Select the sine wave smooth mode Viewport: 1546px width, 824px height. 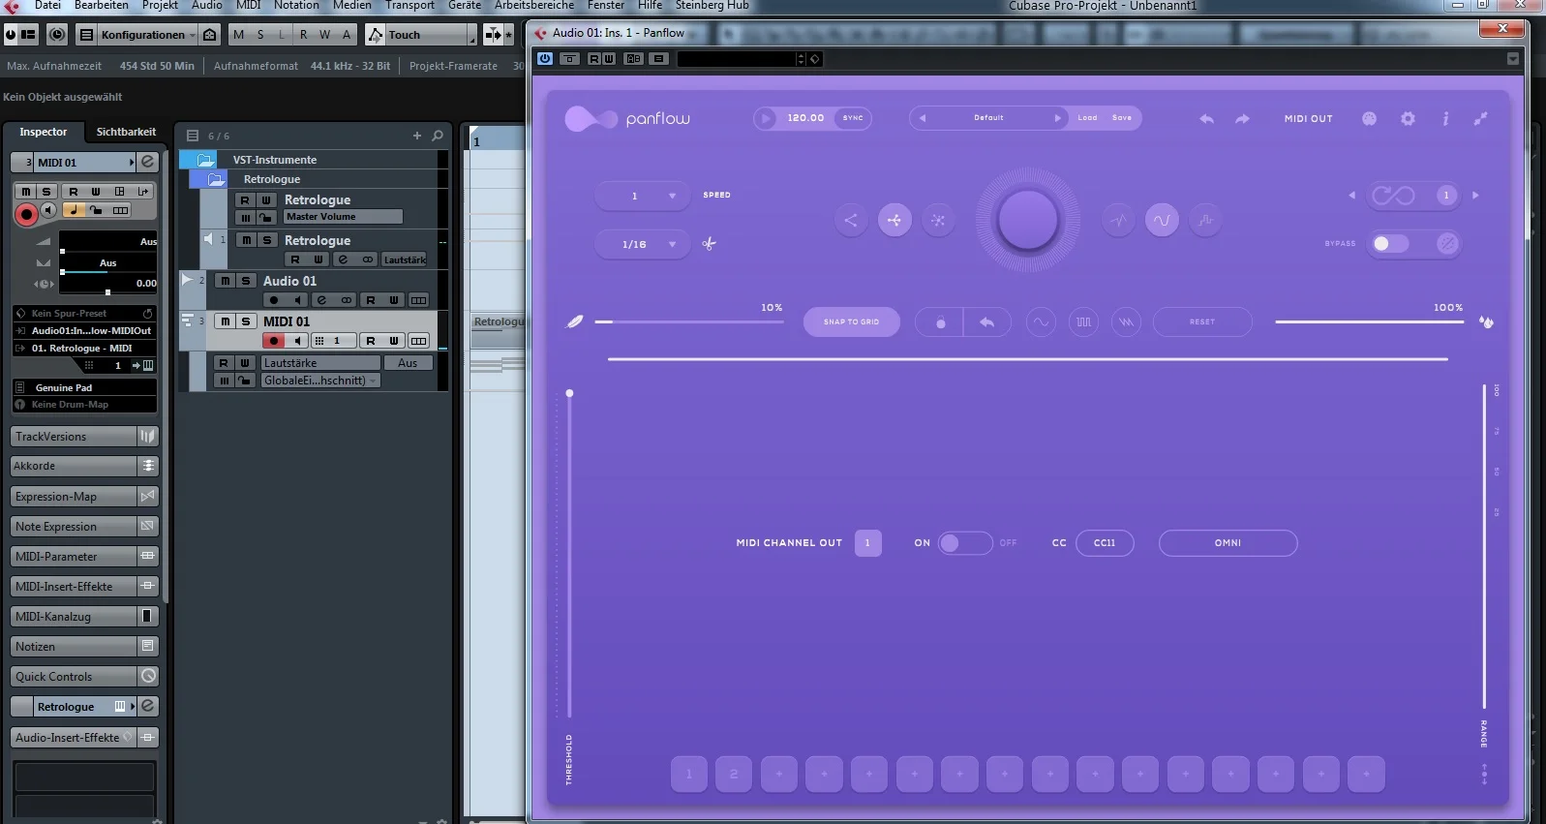coord(1162,220)
